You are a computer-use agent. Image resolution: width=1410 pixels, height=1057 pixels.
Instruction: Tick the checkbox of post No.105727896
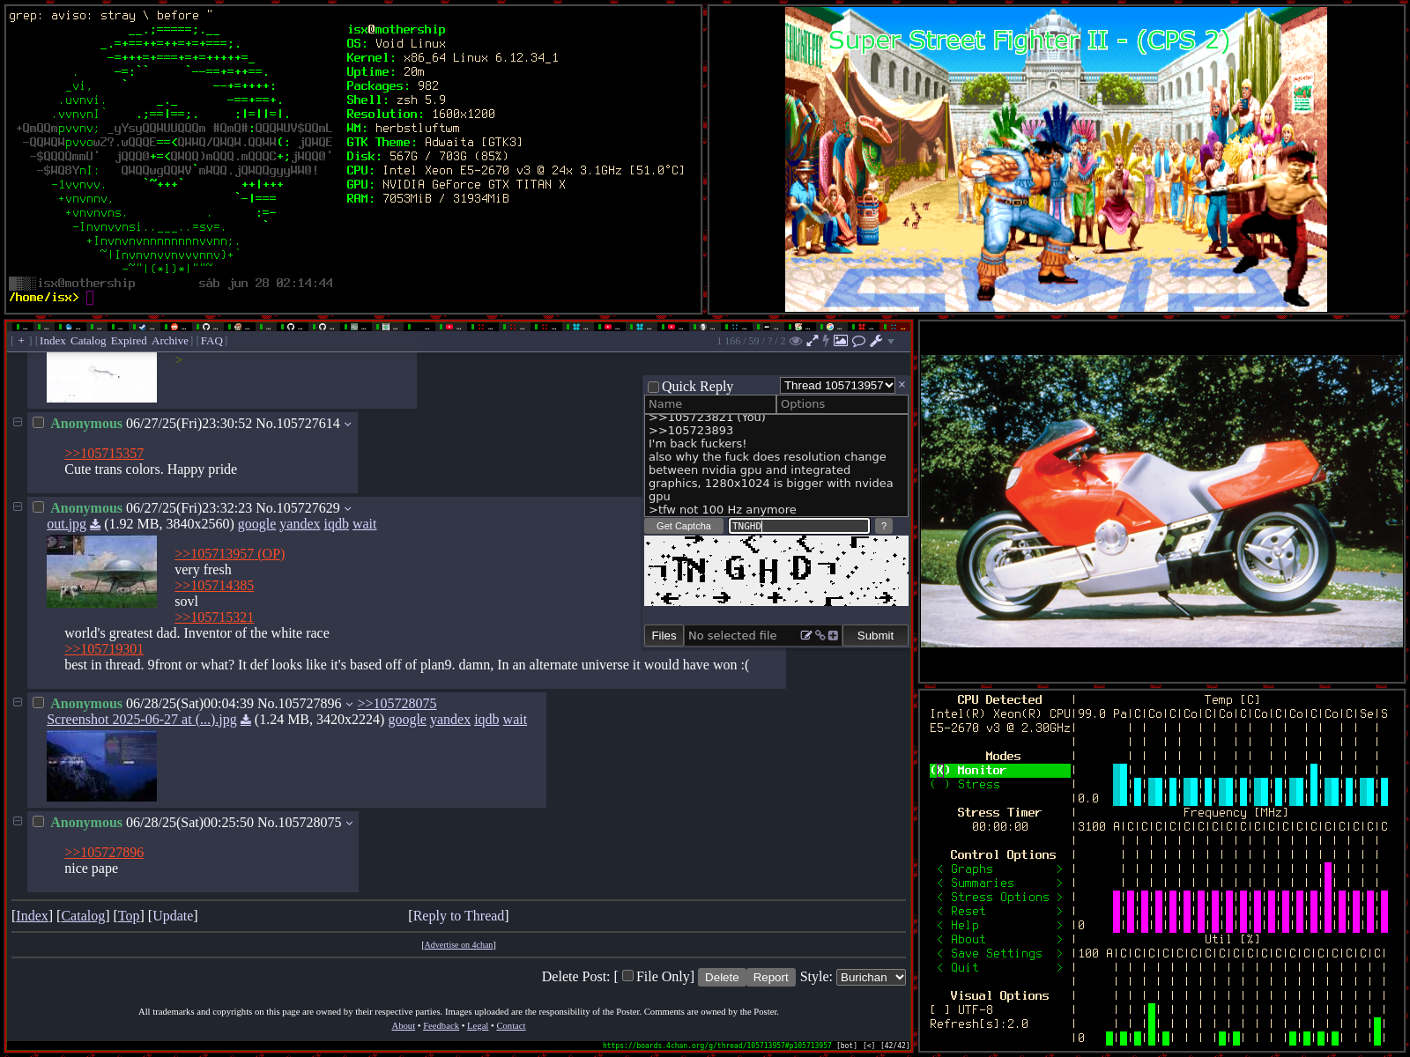point(39,703)
